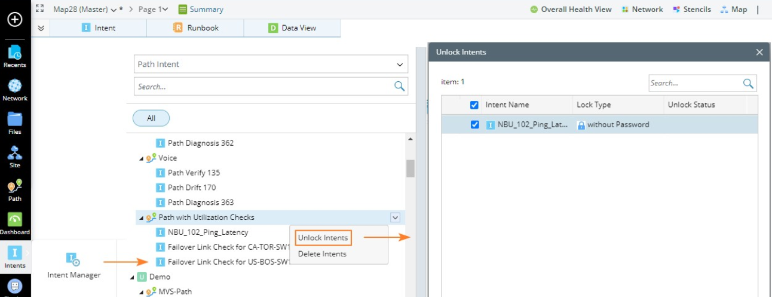Click the Intent Manager icon
Viewport: 772px width, 297px height.
click(73, 259)
